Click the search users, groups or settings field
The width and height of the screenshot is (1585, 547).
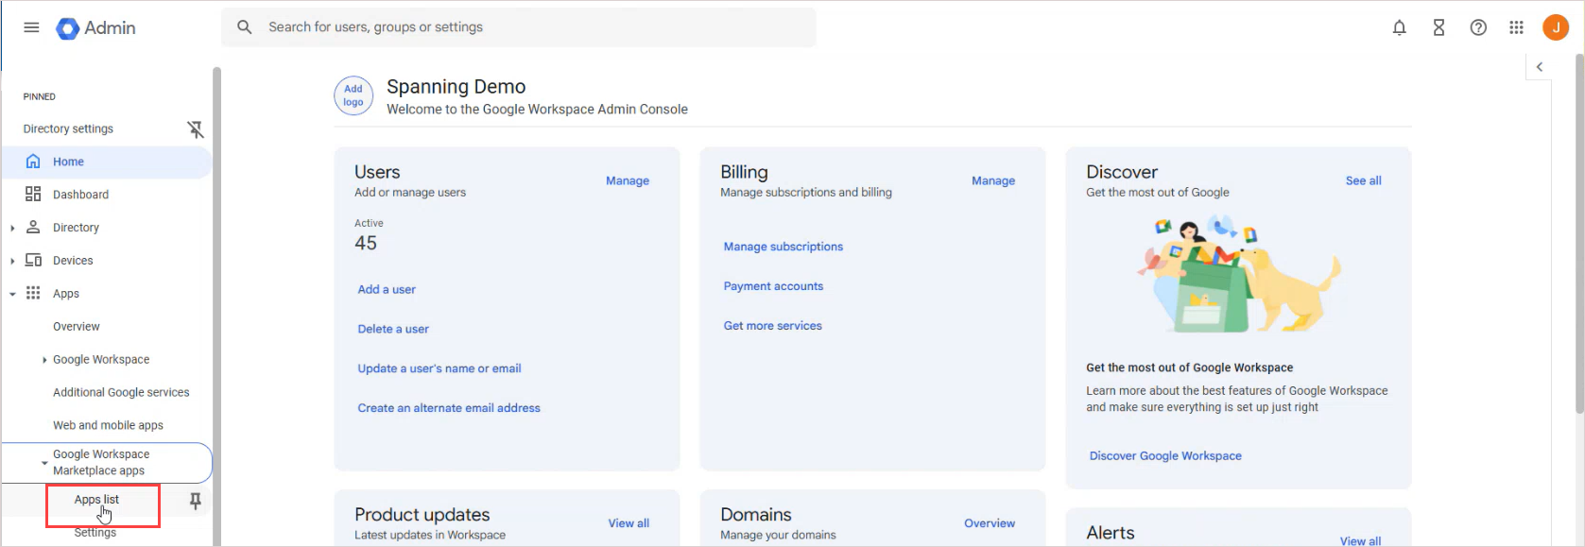click(x=519, y=27)
